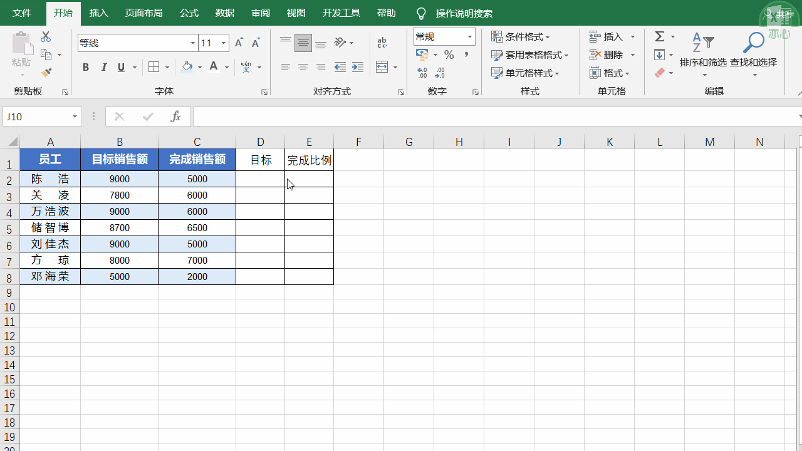Click the Insert Function fx icon
Viewport: 802px width, 451px height.
coord(176,117)
